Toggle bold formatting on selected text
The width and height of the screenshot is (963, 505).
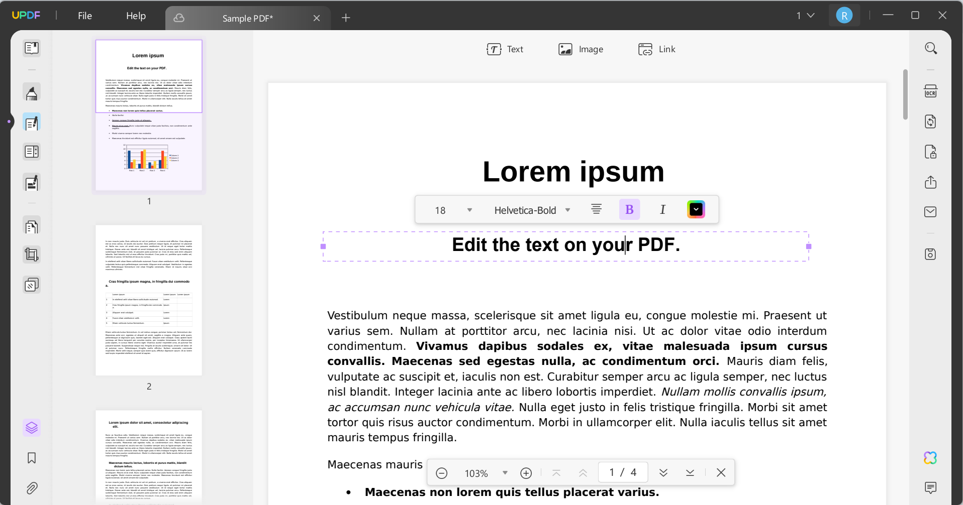tap(629, 209)
